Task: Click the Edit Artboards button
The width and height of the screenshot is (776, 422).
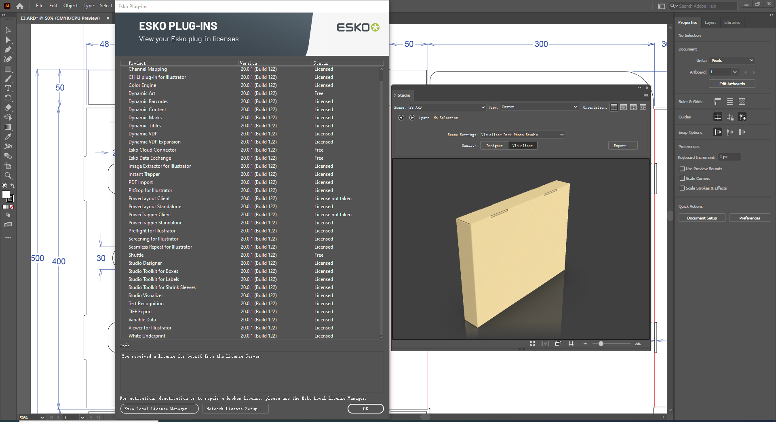Action: (732, 84)
